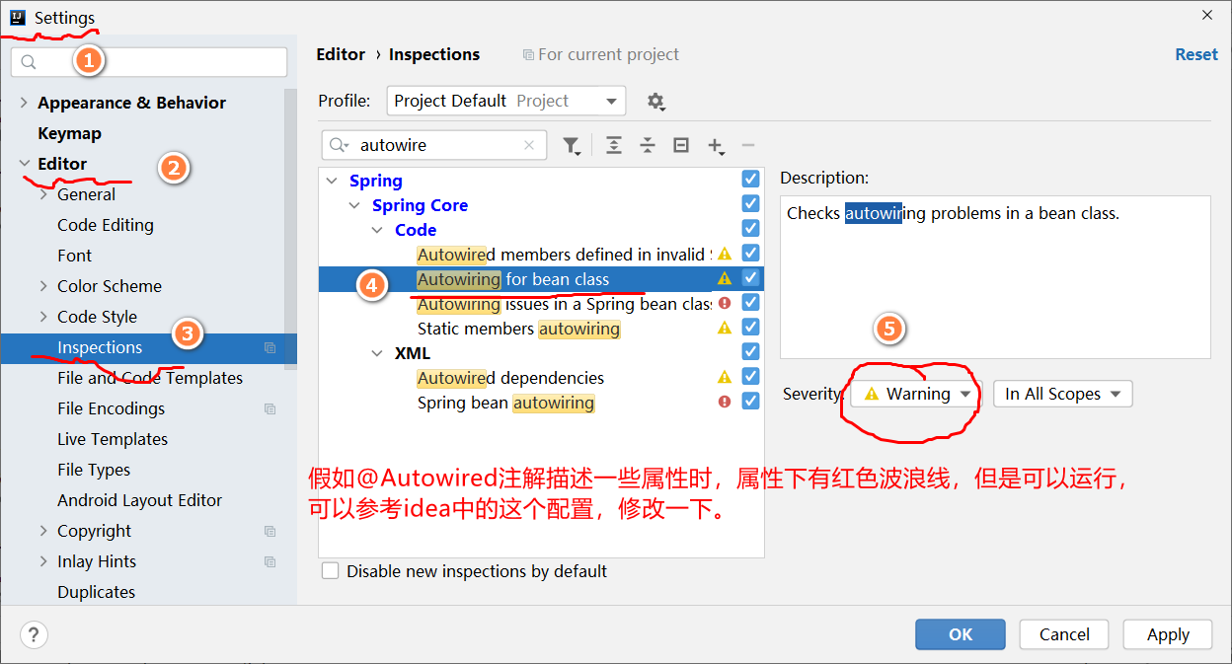This screenshot has width=1232, height=664.
Task: Expand the Code Style subsection
Action: 43,317
